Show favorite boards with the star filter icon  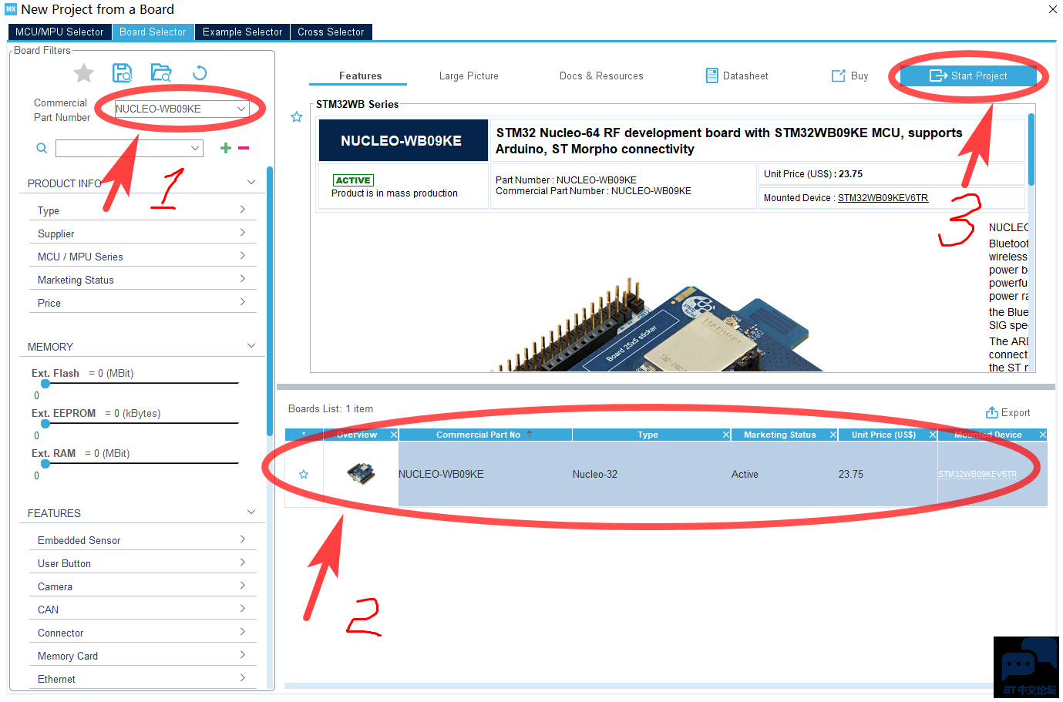pyautogui.click(x=83, y=73)
